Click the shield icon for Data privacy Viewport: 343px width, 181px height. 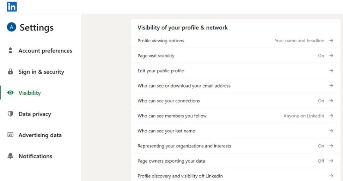10,114
